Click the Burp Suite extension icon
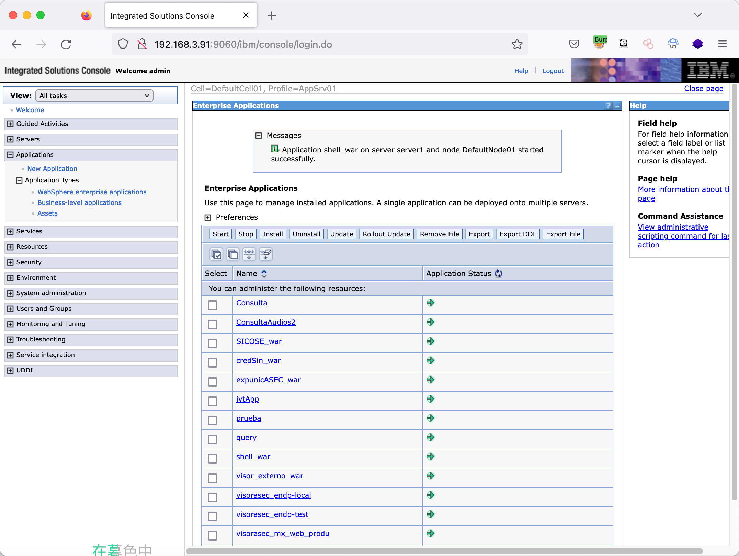739x556 pixels. click(x=600, y=44)
